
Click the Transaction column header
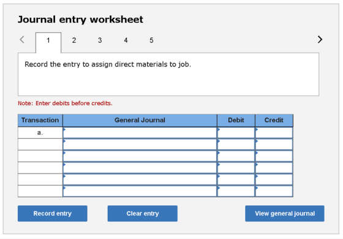click(x=40, y=120)
